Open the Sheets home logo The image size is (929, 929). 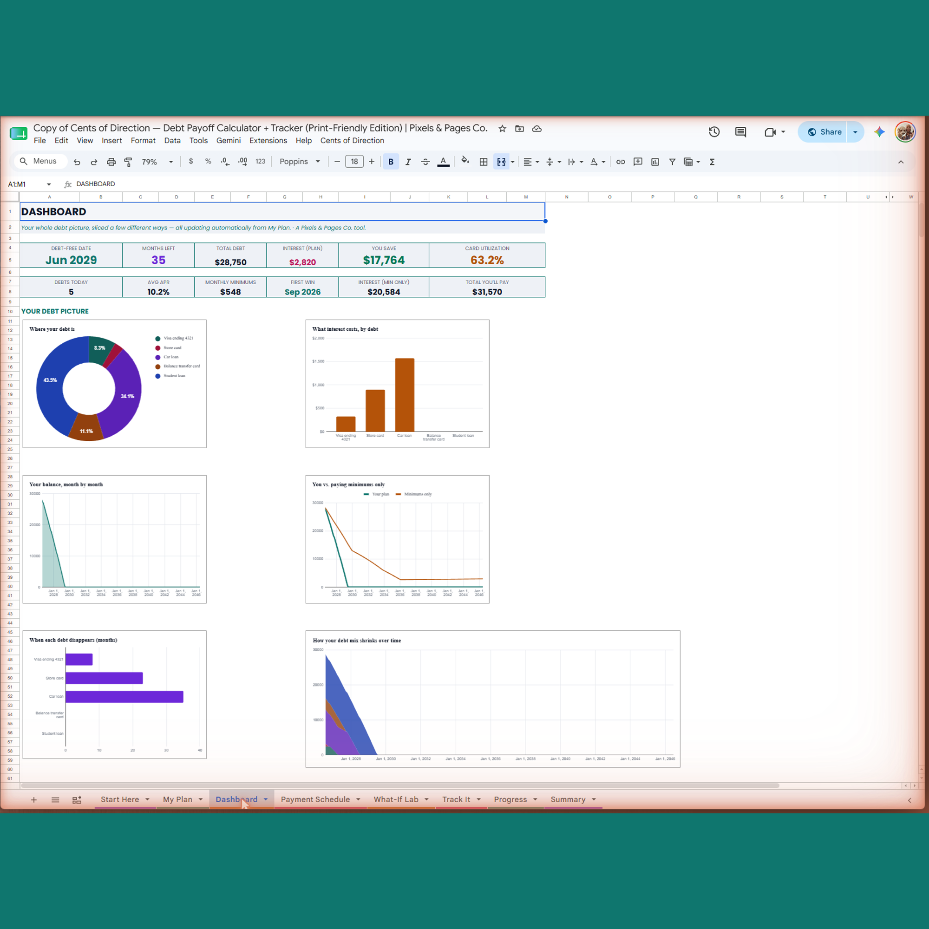19,134
